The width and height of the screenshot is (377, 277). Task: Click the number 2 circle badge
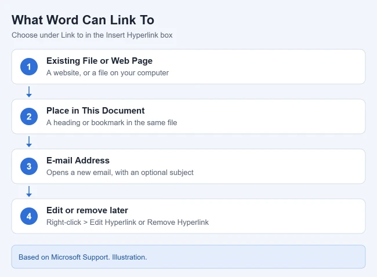click(29, 116)
